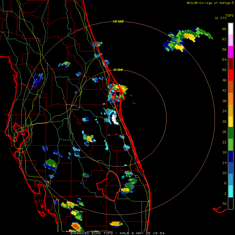
Task: Select the cyan legend swatch
Action: tap(231, 191)
